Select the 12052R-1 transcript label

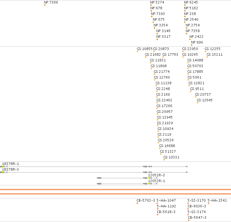point(156,181)
